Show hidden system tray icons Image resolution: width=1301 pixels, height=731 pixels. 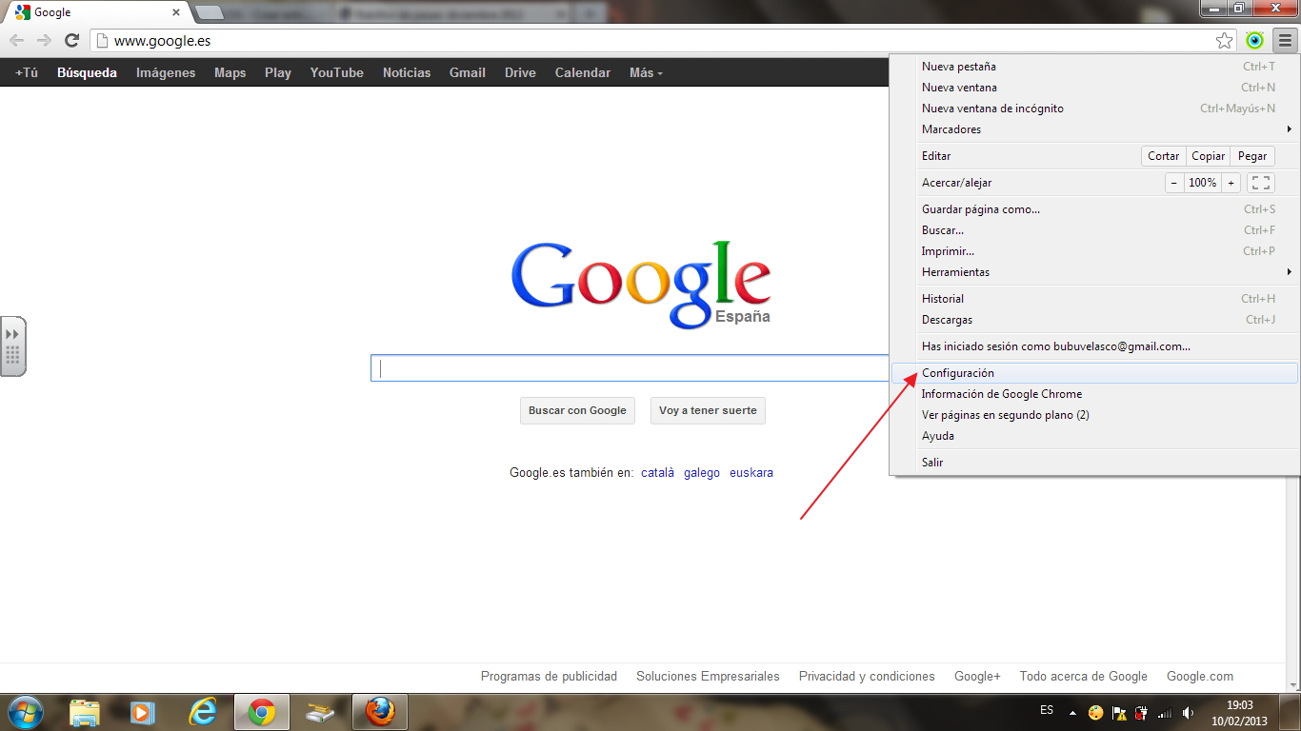tap(1073, 712)
